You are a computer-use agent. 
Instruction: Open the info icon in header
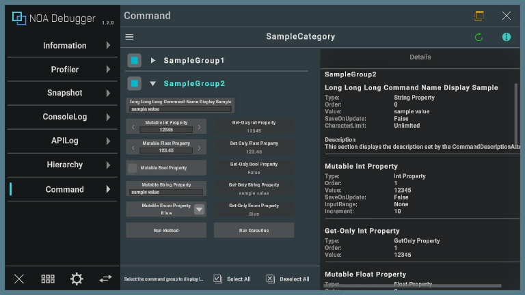pos(507,37)
